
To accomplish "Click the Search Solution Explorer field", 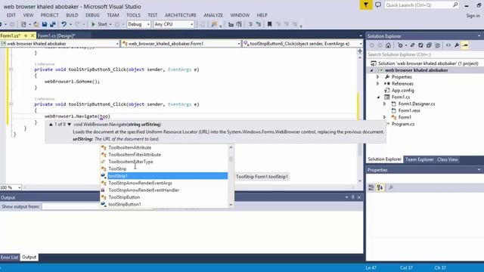I will click(425, 54).
